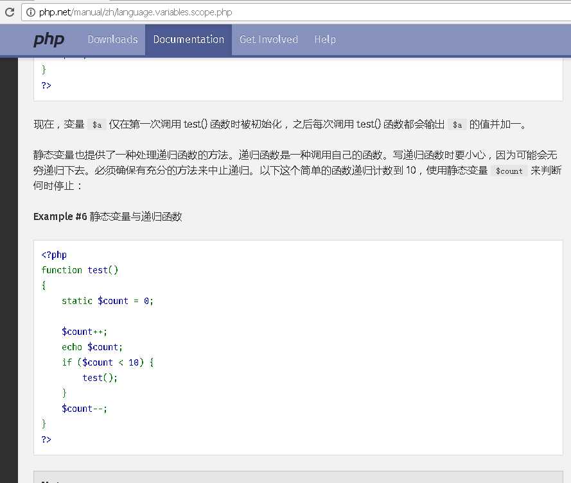Select the Documentation tab
Image resolution: width=571 pixels, height=483 pixels.
point(189,39)
